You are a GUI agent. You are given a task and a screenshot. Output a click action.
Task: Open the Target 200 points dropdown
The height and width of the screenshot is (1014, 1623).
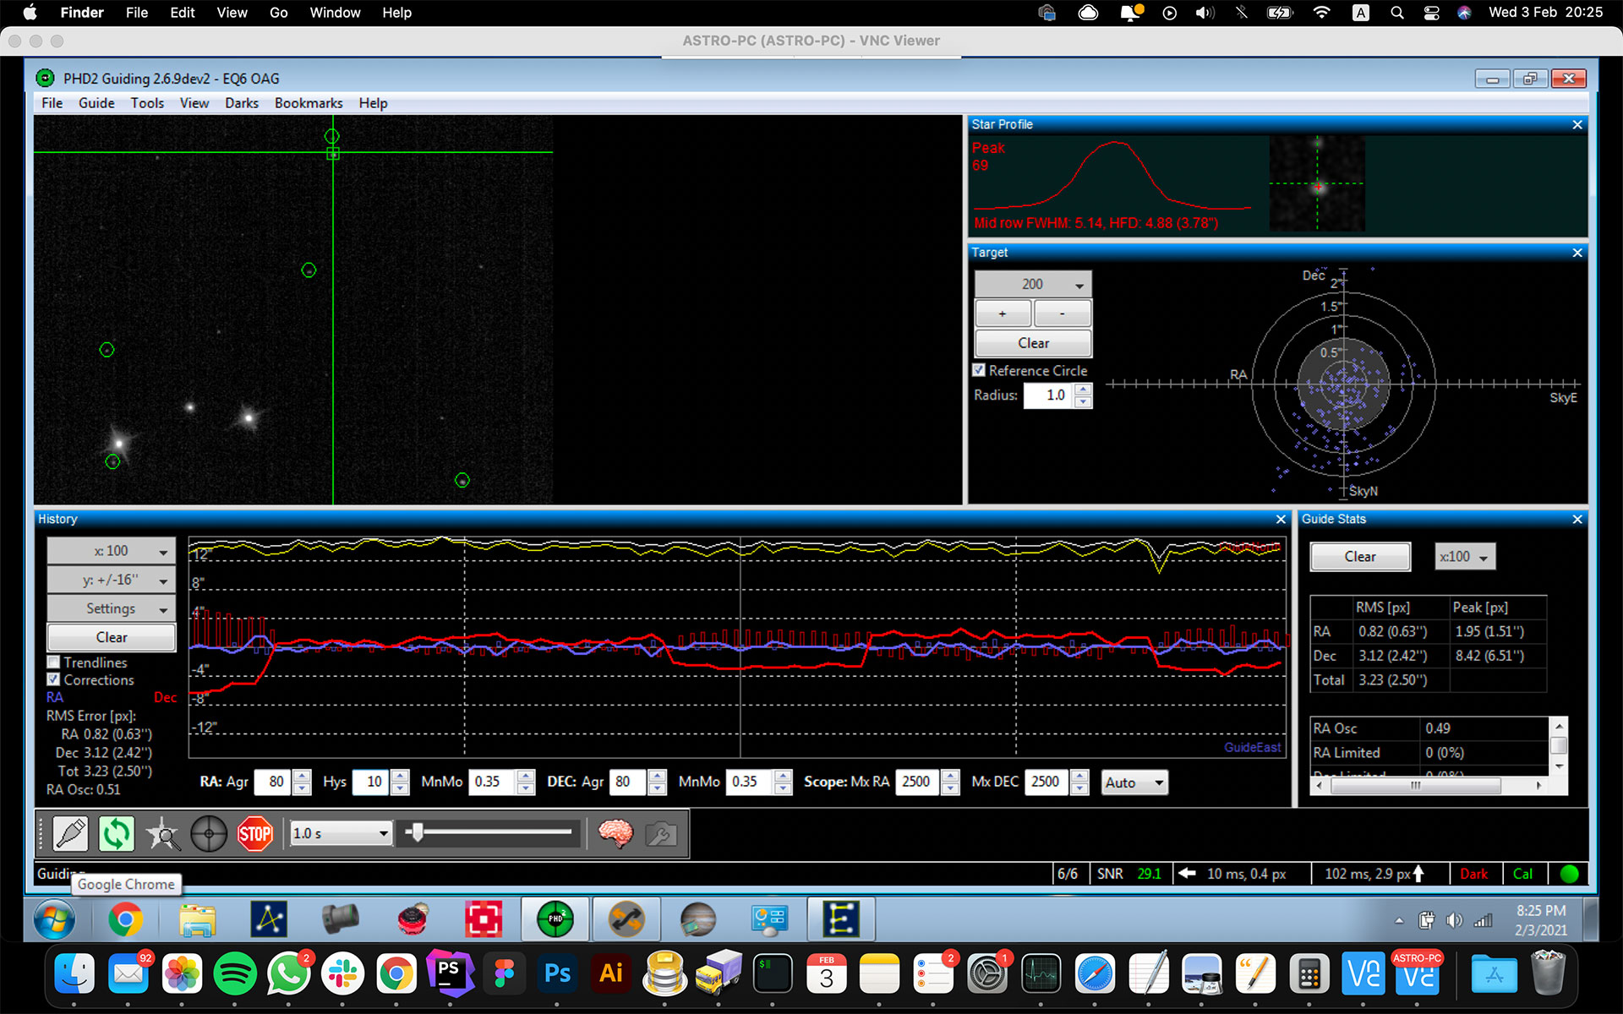click(x=1033, y=285)
